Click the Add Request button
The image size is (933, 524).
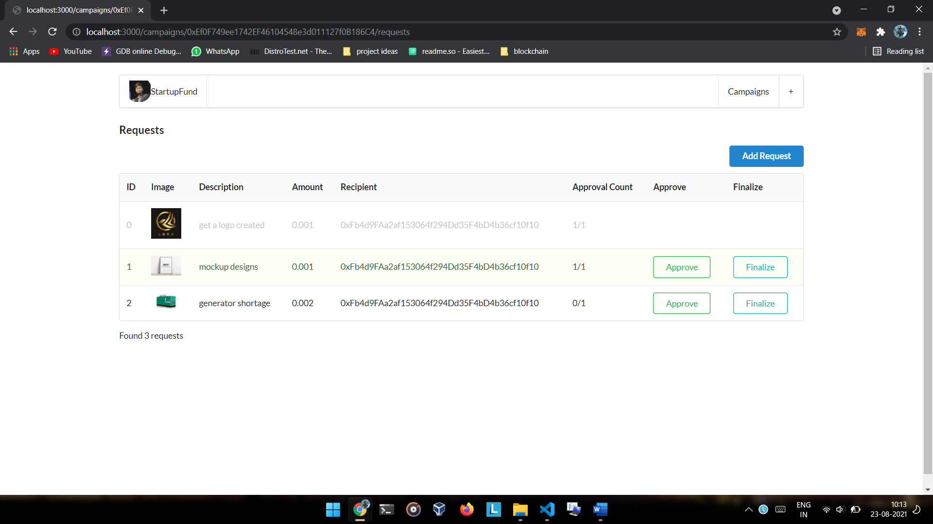pyautogui.click(x=766, y=156)
